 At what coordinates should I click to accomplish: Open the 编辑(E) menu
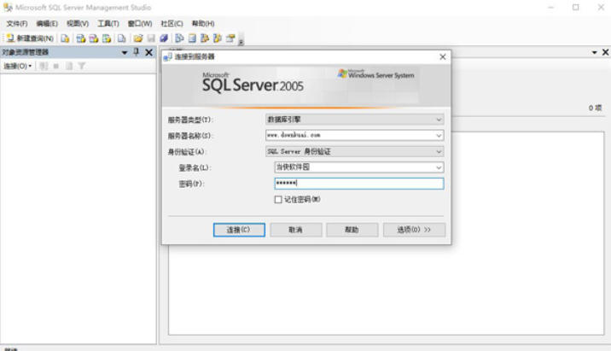[47, 24]
